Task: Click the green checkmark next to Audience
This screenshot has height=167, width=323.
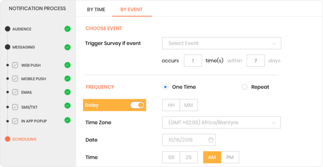Action: point(68,29)
